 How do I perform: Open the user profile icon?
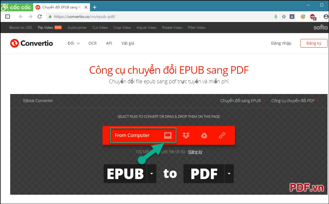[x=326, y=17]
